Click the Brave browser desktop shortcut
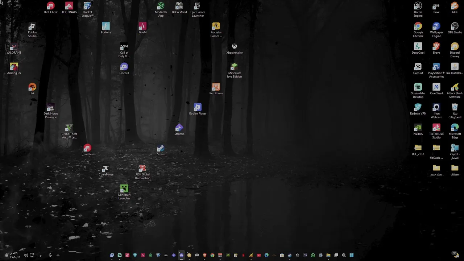Viewport: 464px width, 261px height. [436, 49]
